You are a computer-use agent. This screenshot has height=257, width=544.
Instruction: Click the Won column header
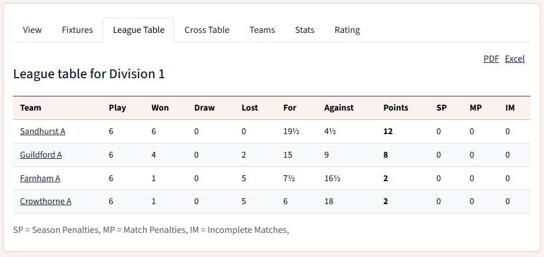click(x=160, y=108)
